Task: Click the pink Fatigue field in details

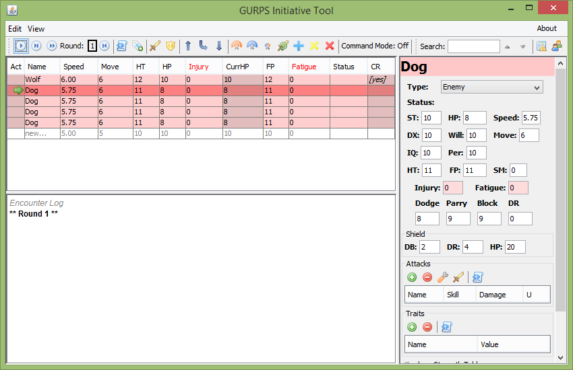Action: (518, 188)
